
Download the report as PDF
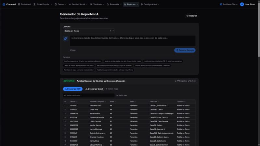[72, 89]
